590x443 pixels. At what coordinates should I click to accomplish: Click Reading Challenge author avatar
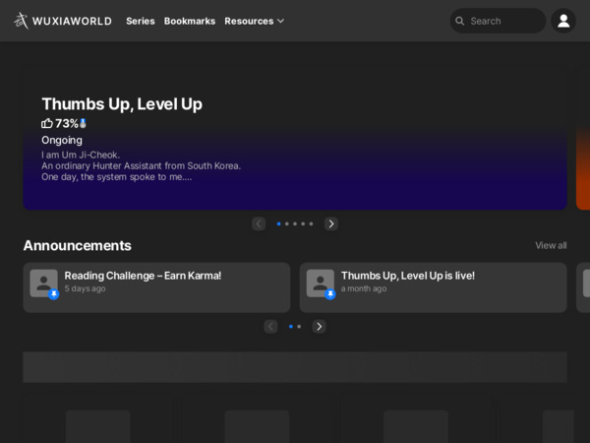click(43, 283)
